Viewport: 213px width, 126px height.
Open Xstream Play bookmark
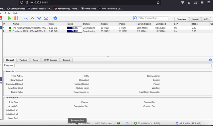pyautogui.click(x=67, y=9)
